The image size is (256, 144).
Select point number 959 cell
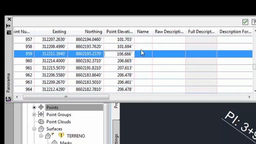24,54
